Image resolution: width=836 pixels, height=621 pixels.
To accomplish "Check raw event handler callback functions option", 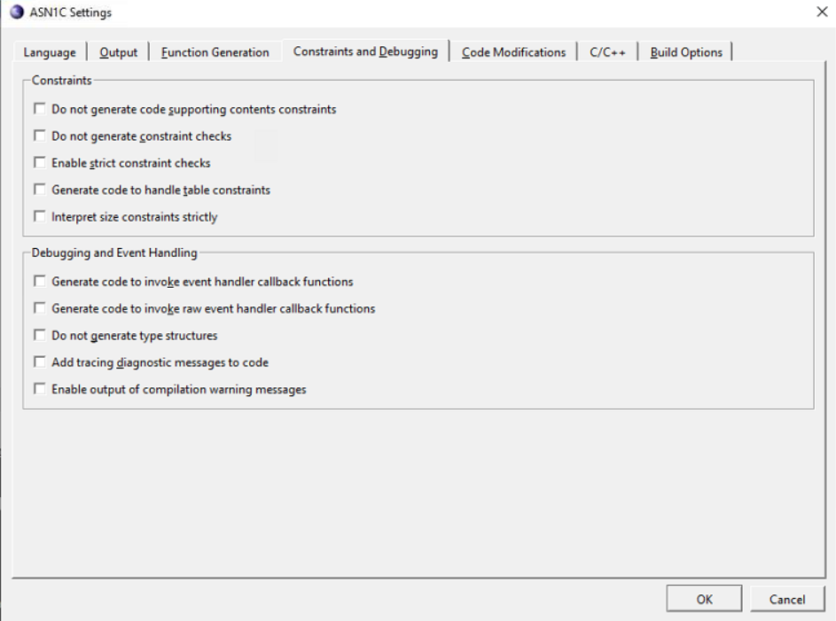I will point(40,307).
